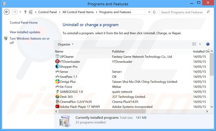Click the Control Panel address bar icon
The image size is (216, 131).
[x=31, y=12]
